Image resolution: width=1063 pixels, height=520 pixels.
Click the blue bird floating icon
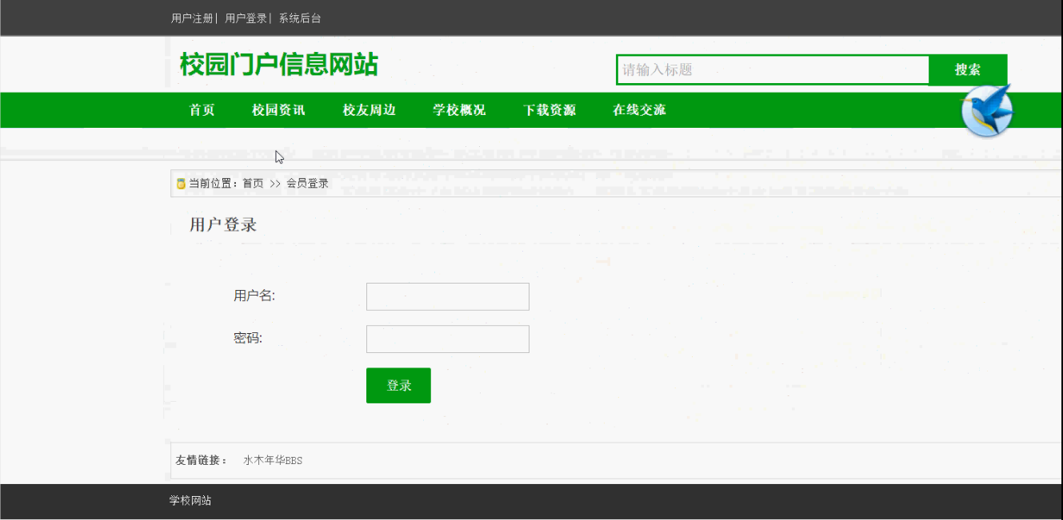click(x=987, y=111)
